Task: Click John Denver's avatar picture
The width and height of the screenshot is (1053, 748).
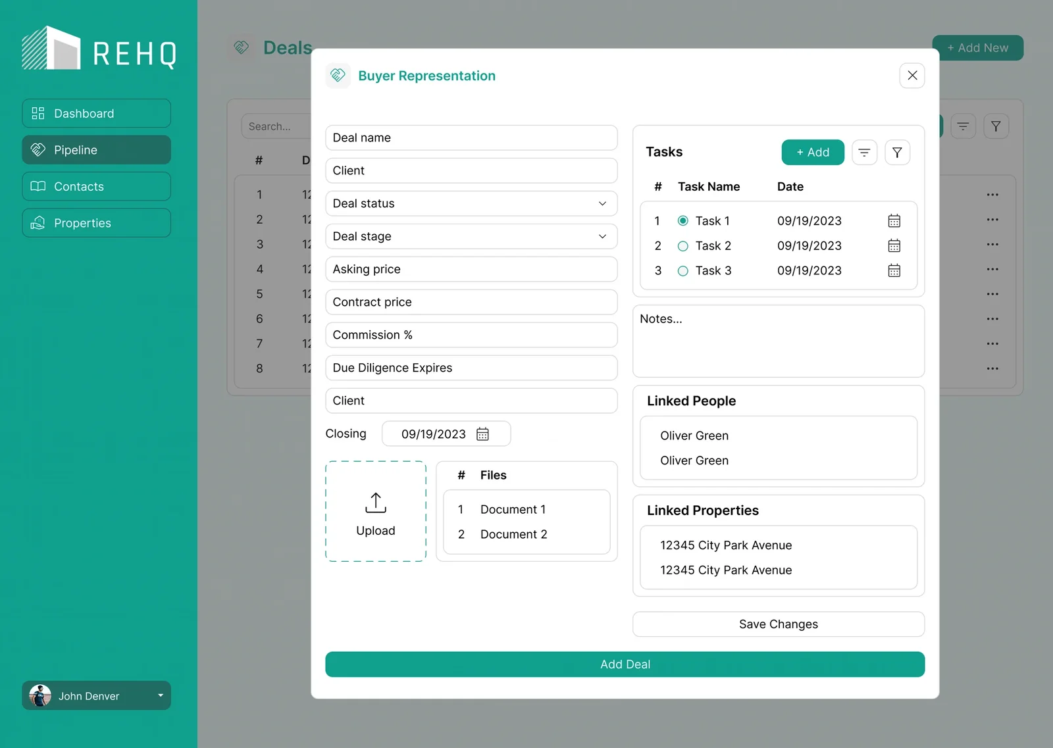Action: pos(40,695)
